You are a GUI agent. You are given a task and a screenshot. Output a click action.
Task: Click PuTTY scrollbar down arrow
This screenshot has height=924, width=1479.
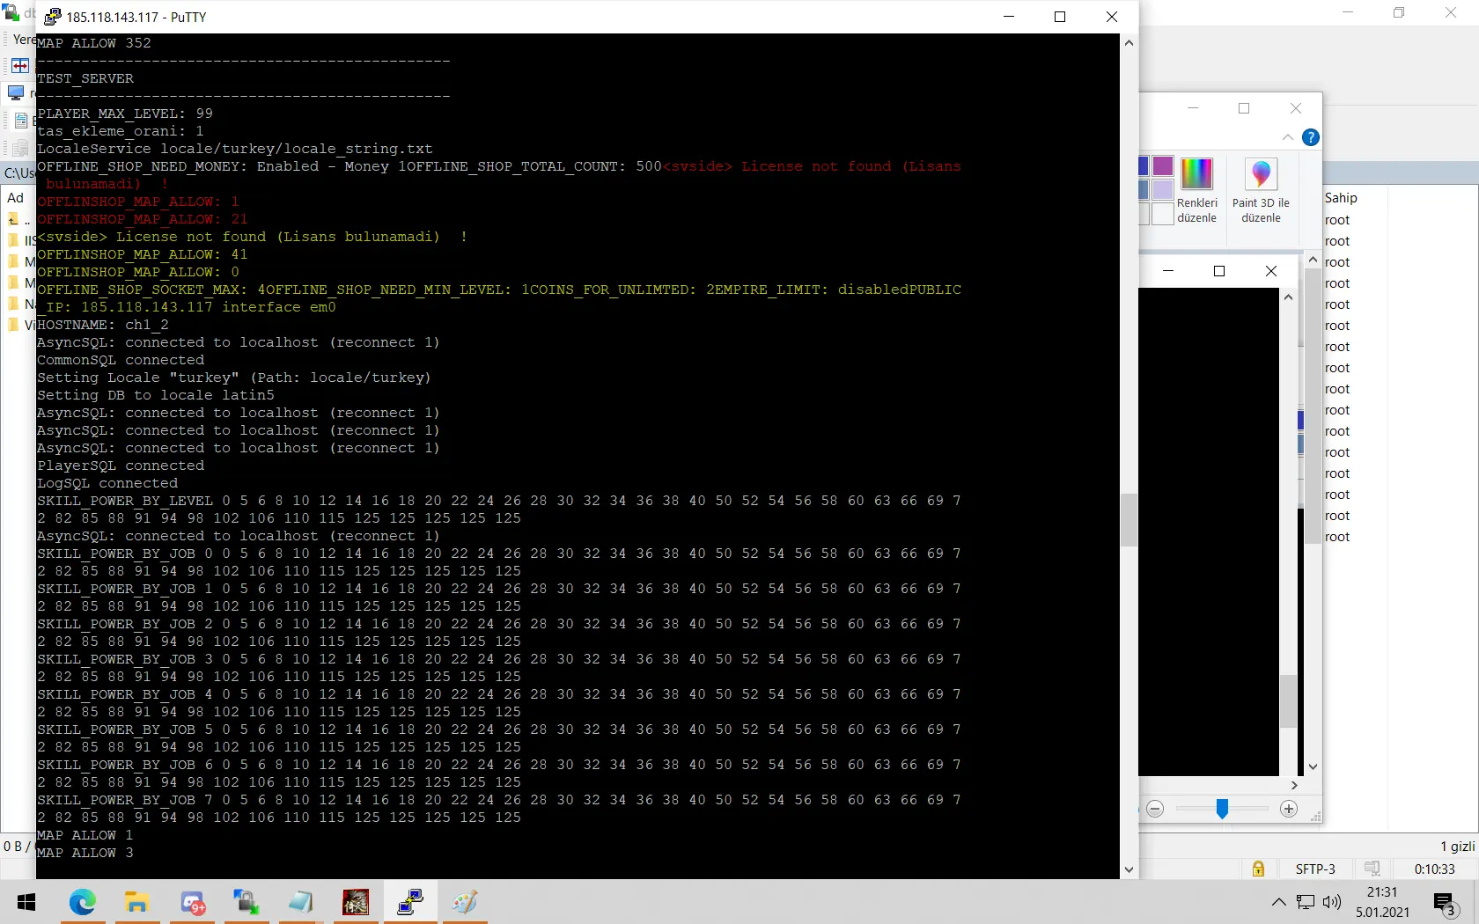tap(1129, 869)
